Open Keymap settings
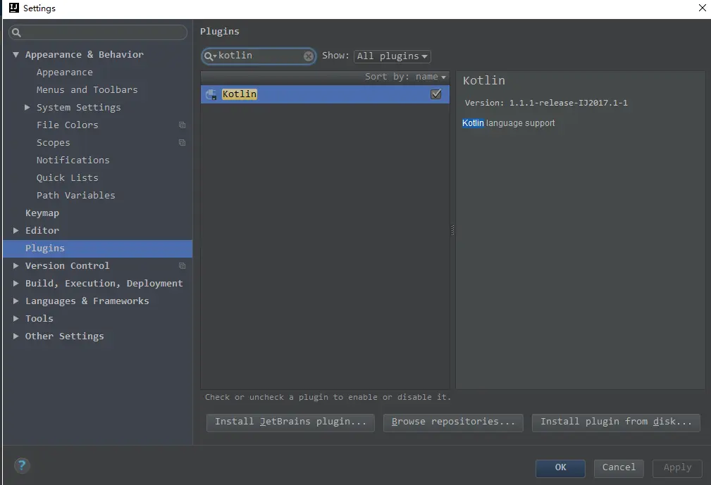 42,213
